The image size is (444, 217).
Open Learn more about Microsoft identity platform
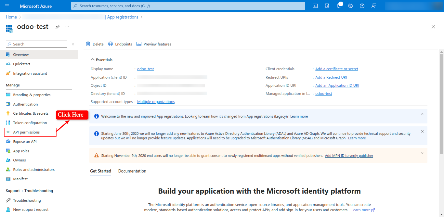363,210
